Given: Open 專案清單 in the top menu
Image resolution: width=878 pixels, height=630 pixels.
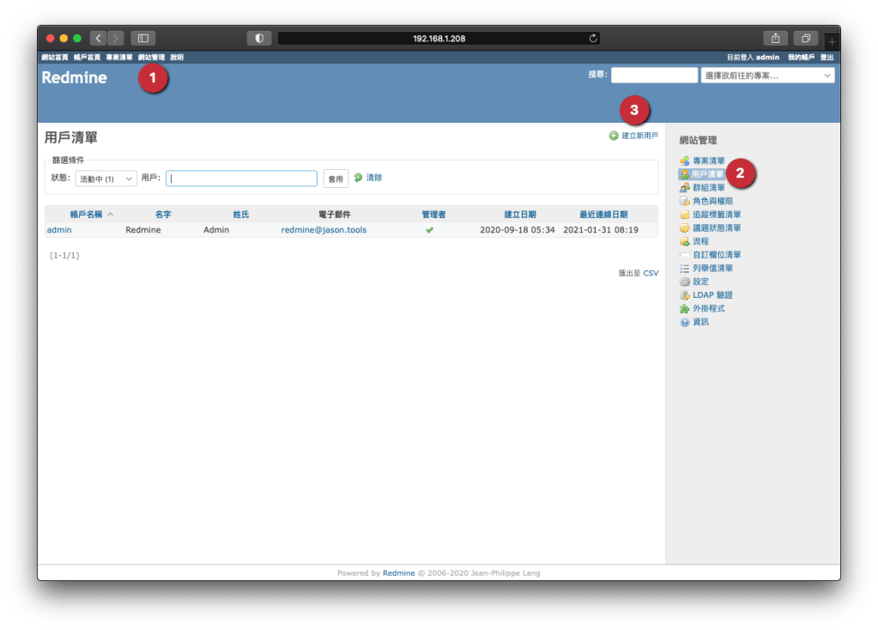Looking at the screenshot, I should (x=119, y=58).
